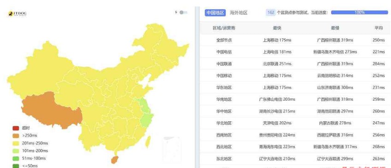
Task: Click the red 超时 legend swatch
Action: pos(16,128)
